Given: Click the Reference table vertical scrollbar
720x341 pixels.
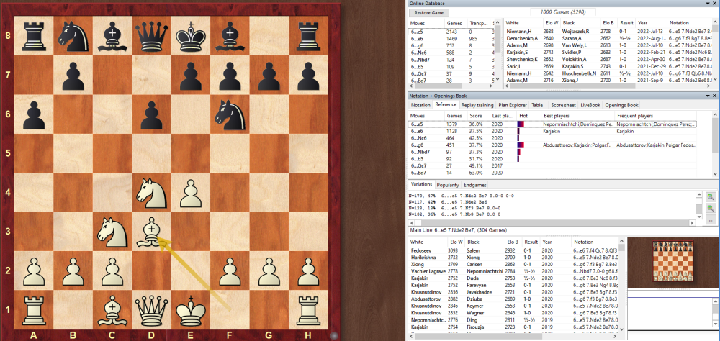Looking at the screenshot, I should 715,143.
